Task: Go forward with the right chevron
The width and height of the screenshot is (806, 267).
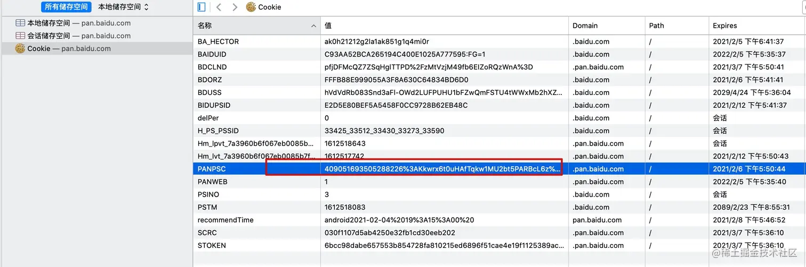Action: (x=235, y=7)
